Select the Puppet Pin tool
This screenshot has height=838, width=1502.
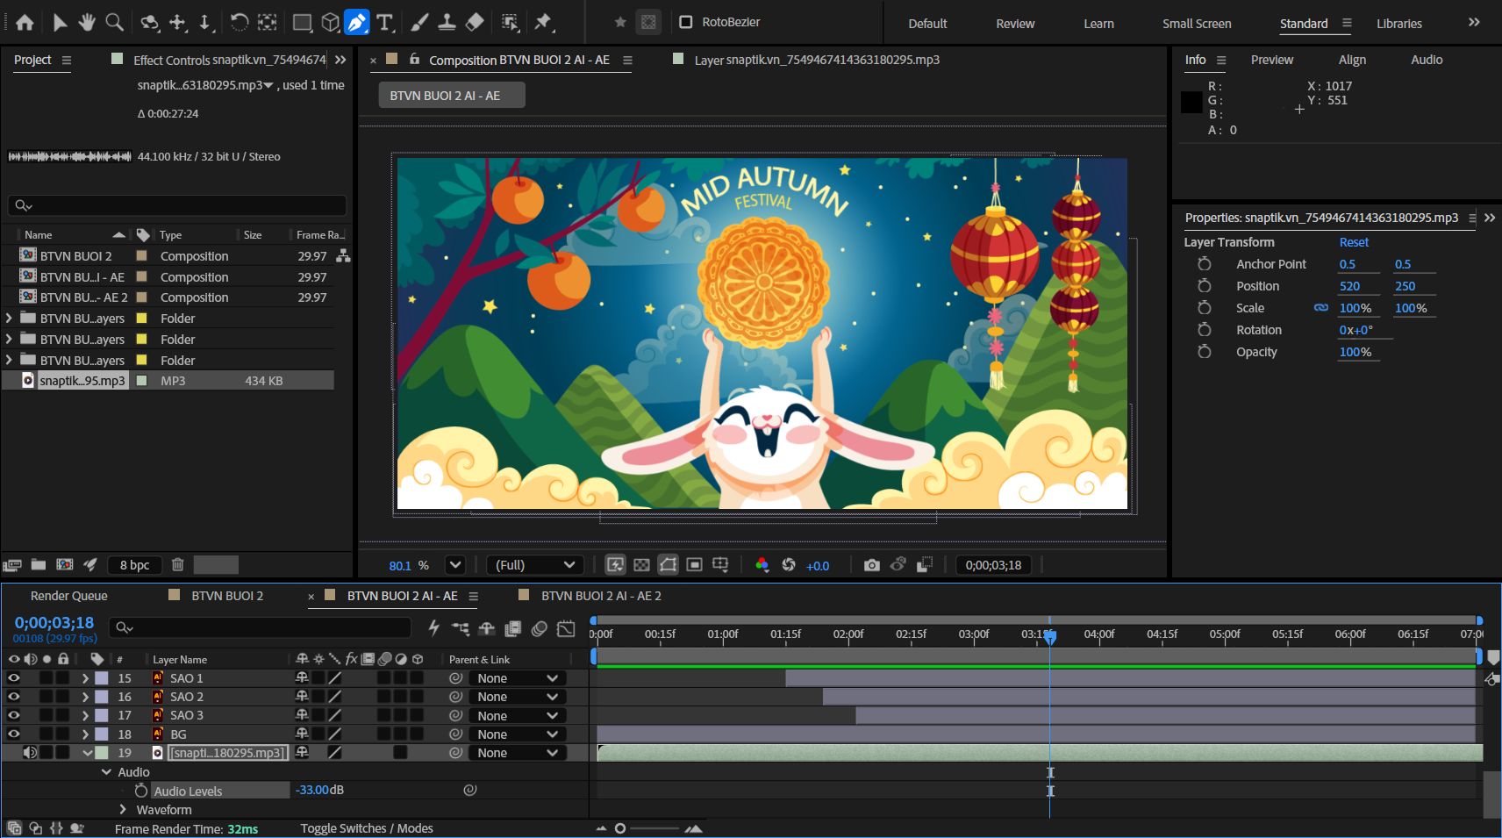pos(544,23)
